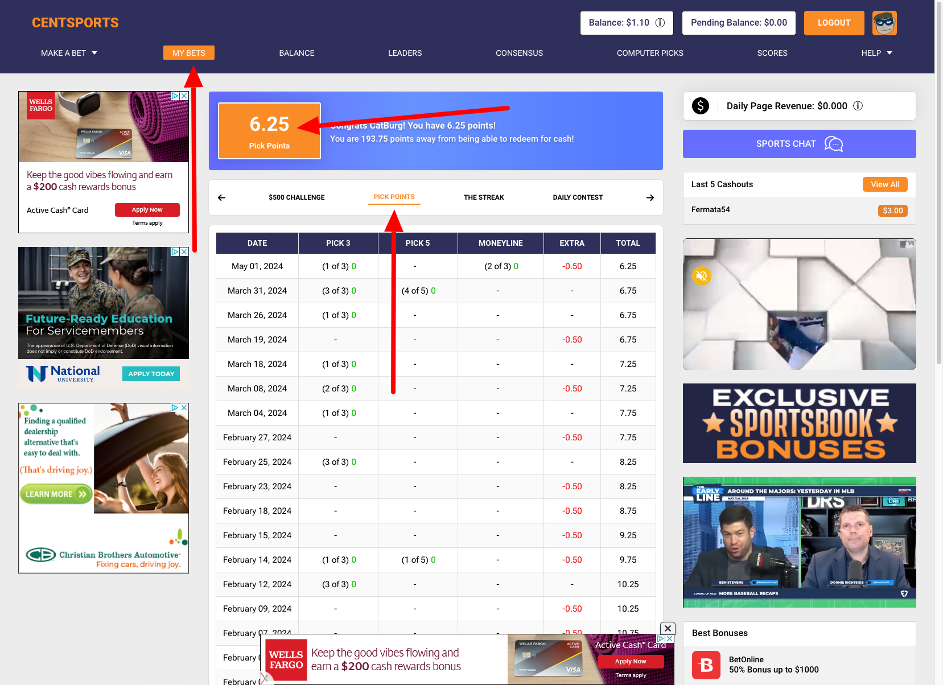This screenshot has height=685, width=943.
Task: Open the My Bets menu item
Action: 188,53
